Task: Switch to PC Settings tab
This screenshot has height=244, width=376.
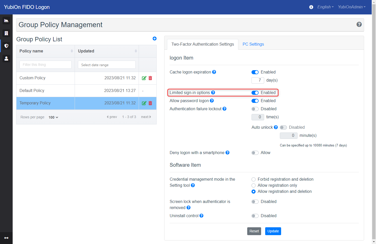Action: point(253,44)
